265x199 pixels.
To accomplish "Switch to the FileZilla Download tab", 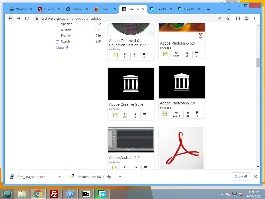I will point(49,9).
